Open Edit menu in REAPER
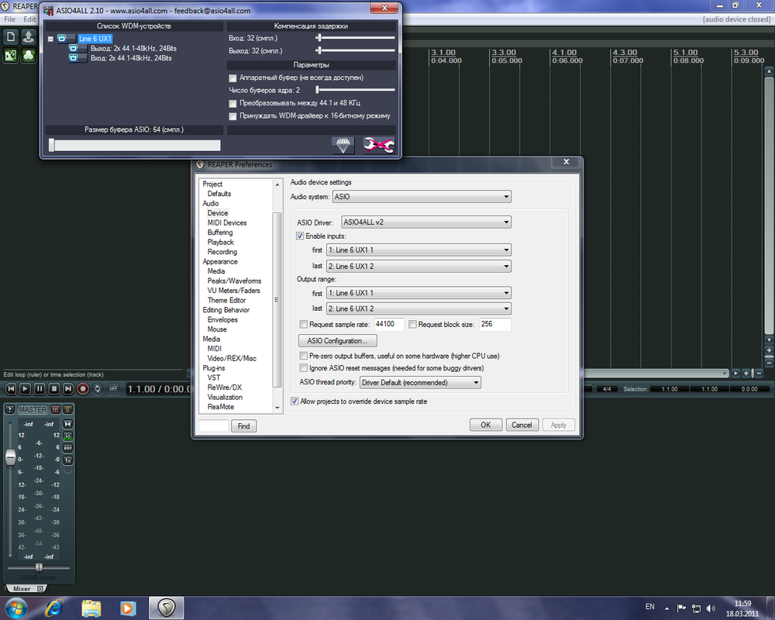The image size is (775, 620). click(x=29, y=19)
